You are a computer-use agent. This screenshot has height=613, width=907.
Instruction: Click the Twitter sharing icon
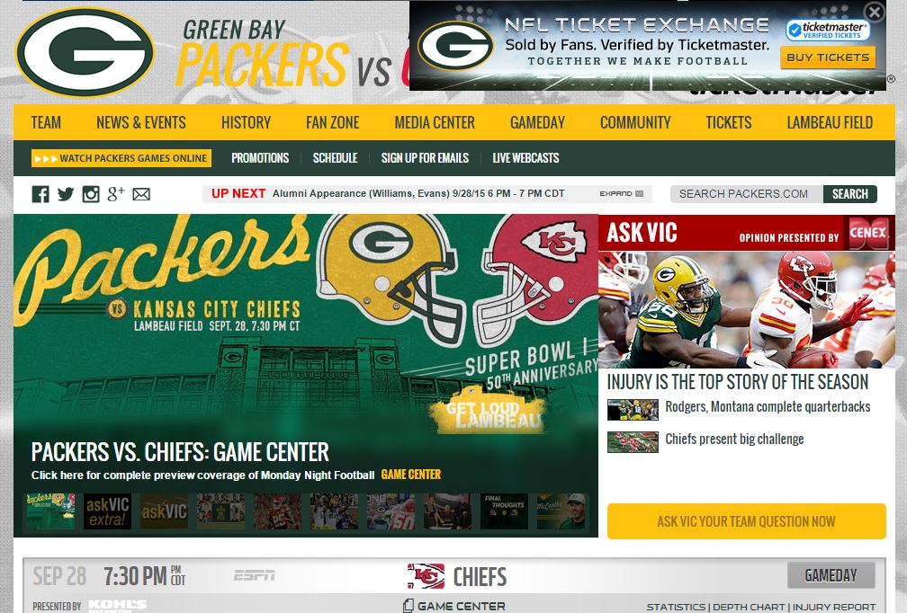click(x=65, y=193)
